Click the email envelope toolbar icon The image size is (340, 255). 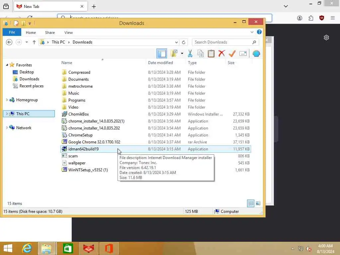pyautogui.click(x=243, y=53)
